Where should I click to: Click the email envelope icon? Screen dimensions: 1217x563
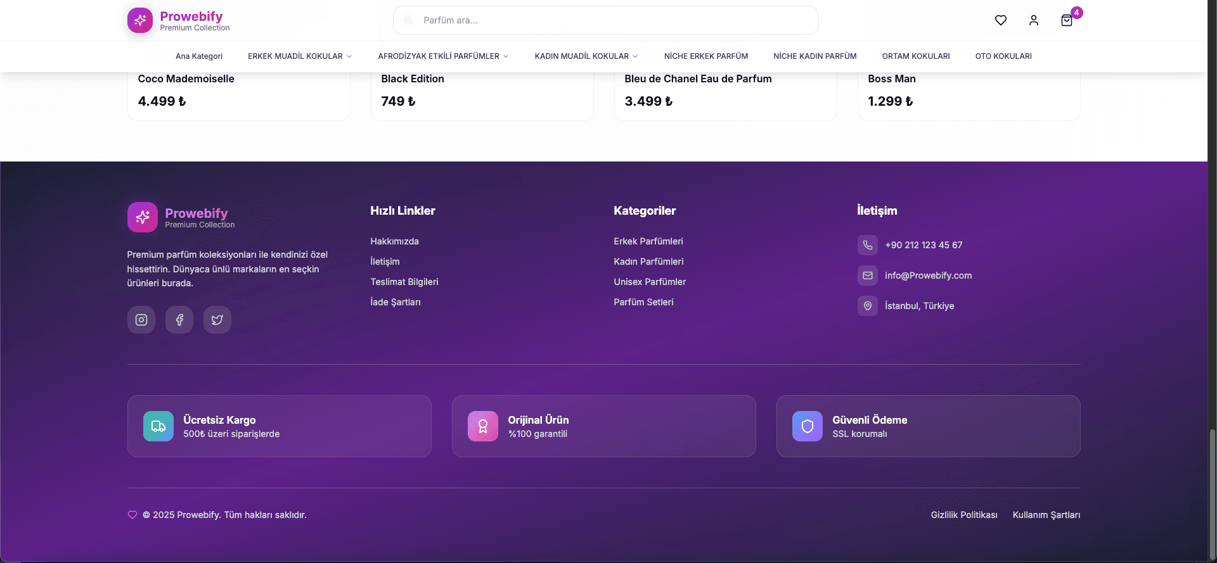tap(867, 275)
